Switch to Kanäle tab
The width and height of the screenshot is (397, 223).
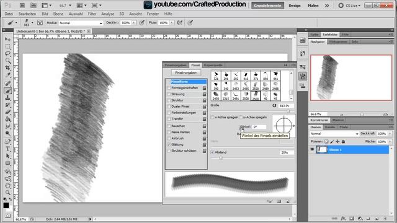[x=330, y=127]
